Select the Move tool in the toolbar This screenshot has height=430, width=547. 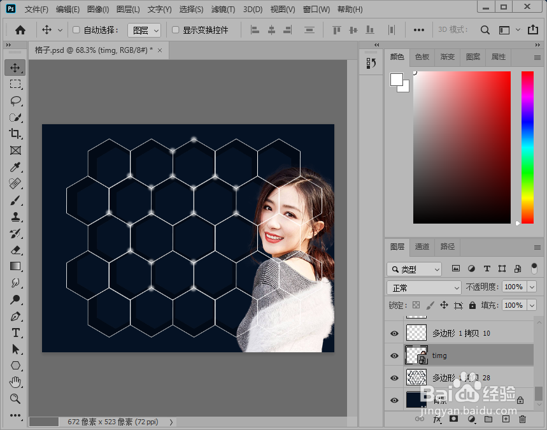pyautogui.click(x=15, y=68)
